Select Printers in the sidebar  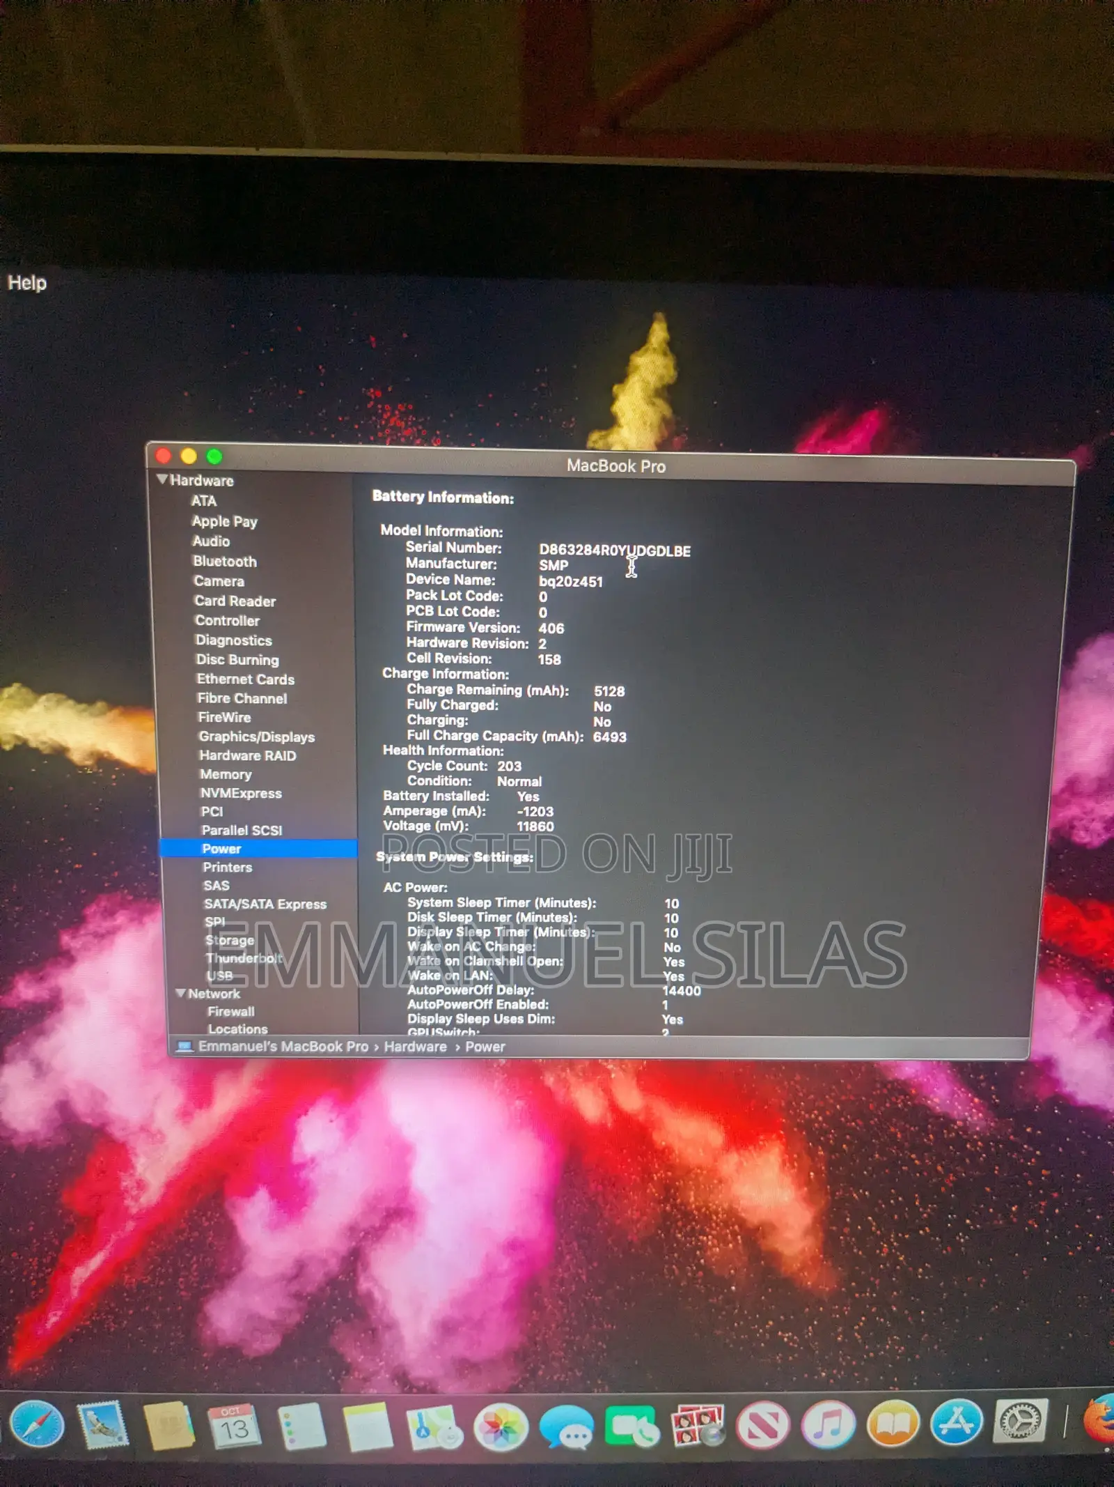[228, 868]
